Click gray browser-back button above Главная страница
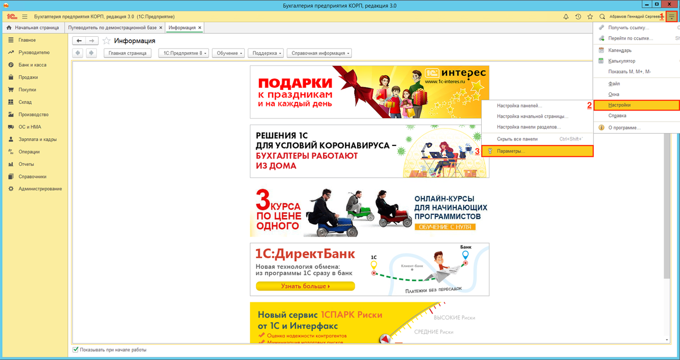The height and width of the screenshot is (360, 680). [x=78, y=53]
